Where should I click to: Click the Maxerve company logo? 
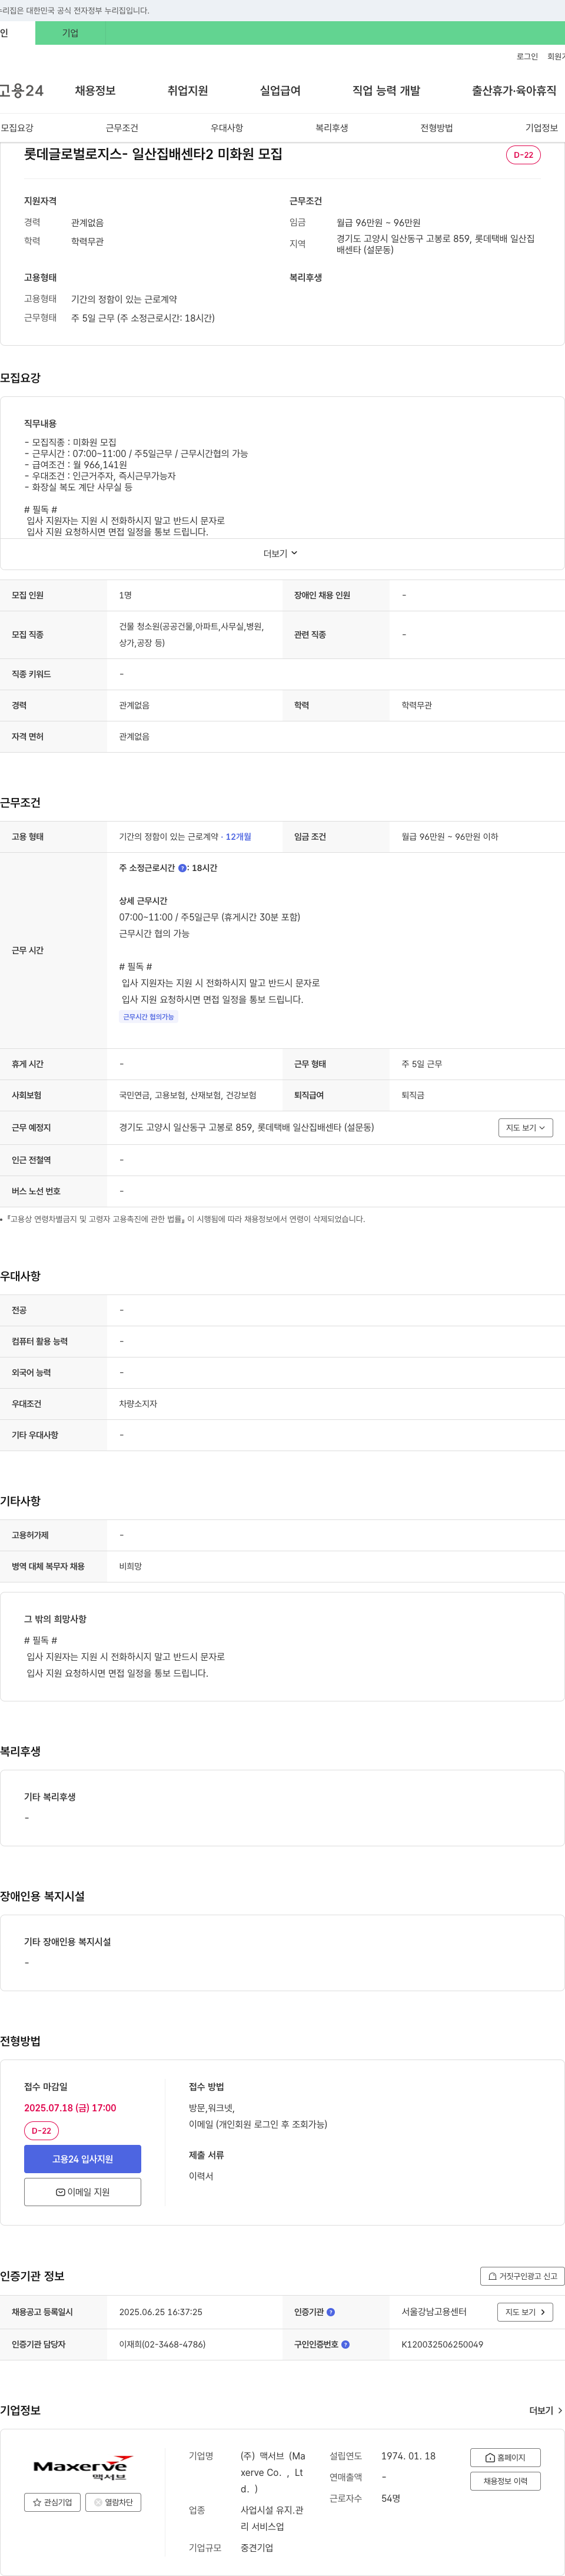pos(83,2469)
